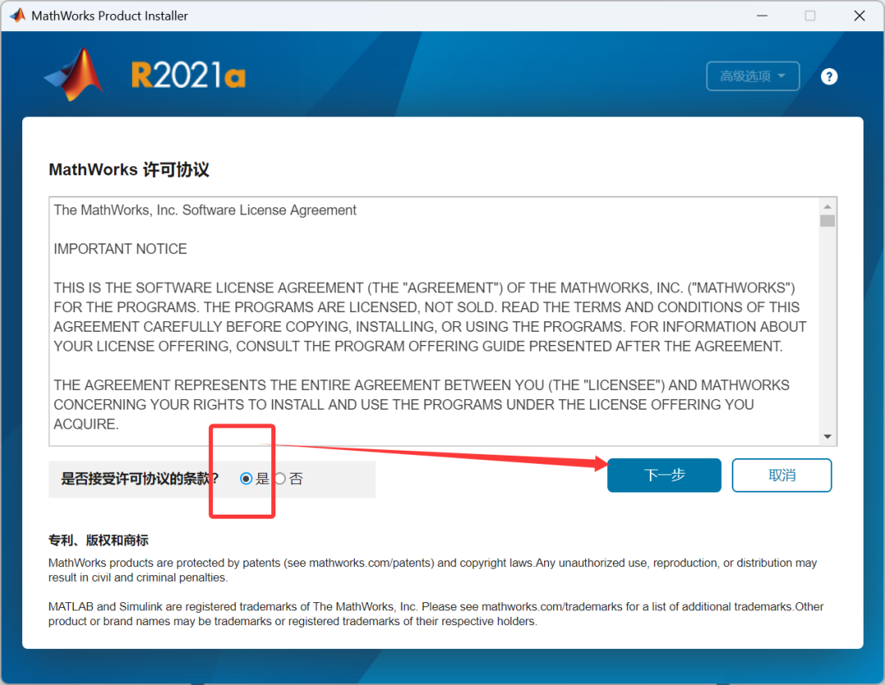Click the 'MathWorks 许可协议' heading
This screenshot has height=685, width=885.
[129, 170]
